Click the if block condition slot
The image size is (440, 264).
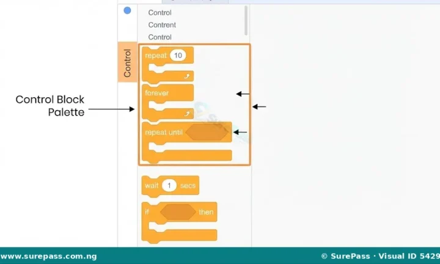178,212
